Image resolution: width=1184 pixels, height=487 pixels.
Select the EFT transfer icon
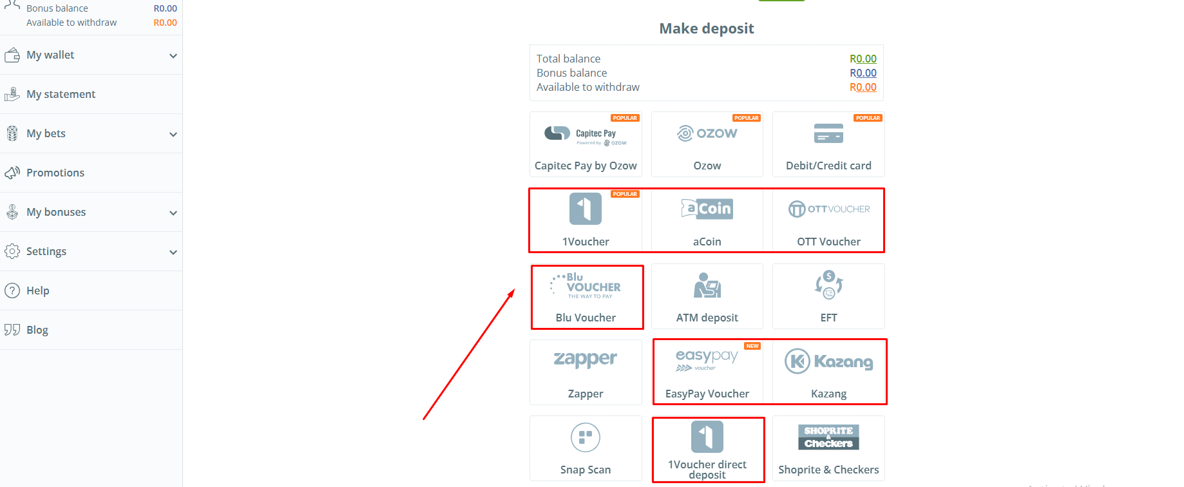click(828, 285)
